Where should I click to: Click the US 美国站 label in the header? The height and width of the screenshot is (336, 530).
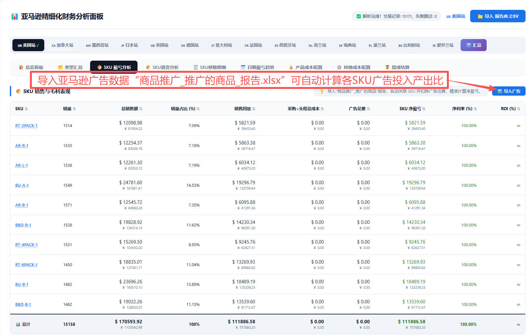pyautogui.click(x=456, y=16)
